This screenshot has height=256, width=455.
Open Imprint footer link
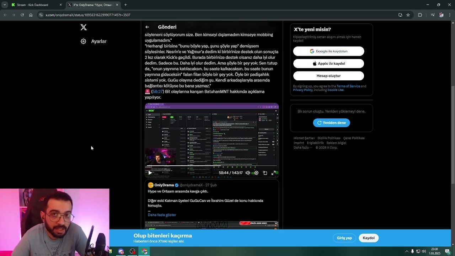pyautogui.click(x=299, y=143)
